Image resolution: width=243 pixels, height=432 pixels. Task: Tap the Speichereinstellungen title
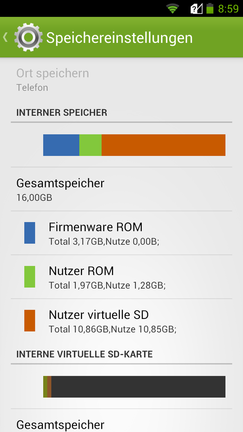(120, 38)
